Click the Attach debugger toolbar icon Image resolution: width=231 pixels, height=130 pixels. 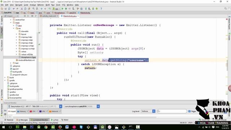tap(73, 9)
